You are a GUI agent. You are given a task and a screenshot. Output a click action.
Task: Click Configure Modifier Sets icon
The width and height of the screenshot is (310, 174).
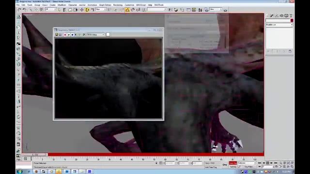coord(290,51)
